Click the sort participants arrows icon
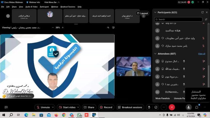Screen dimensions: 210x118 [206, 19]
